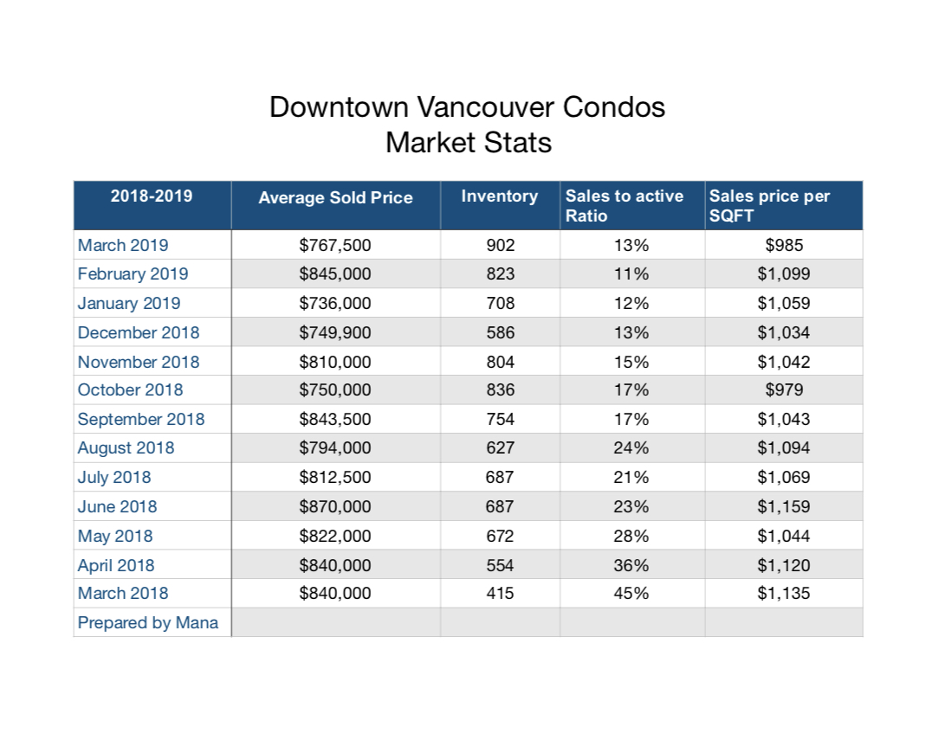Click the Sales price per SQFT header
This screenshot has width=939, height=740.
coord(769,206)
